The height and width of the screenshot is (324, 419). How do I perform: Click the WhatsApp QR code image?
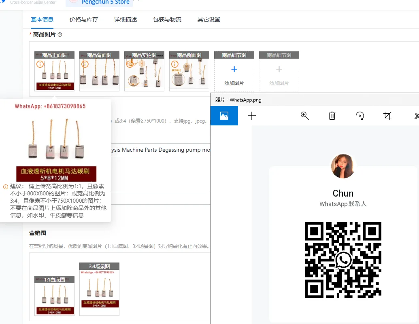343,260
